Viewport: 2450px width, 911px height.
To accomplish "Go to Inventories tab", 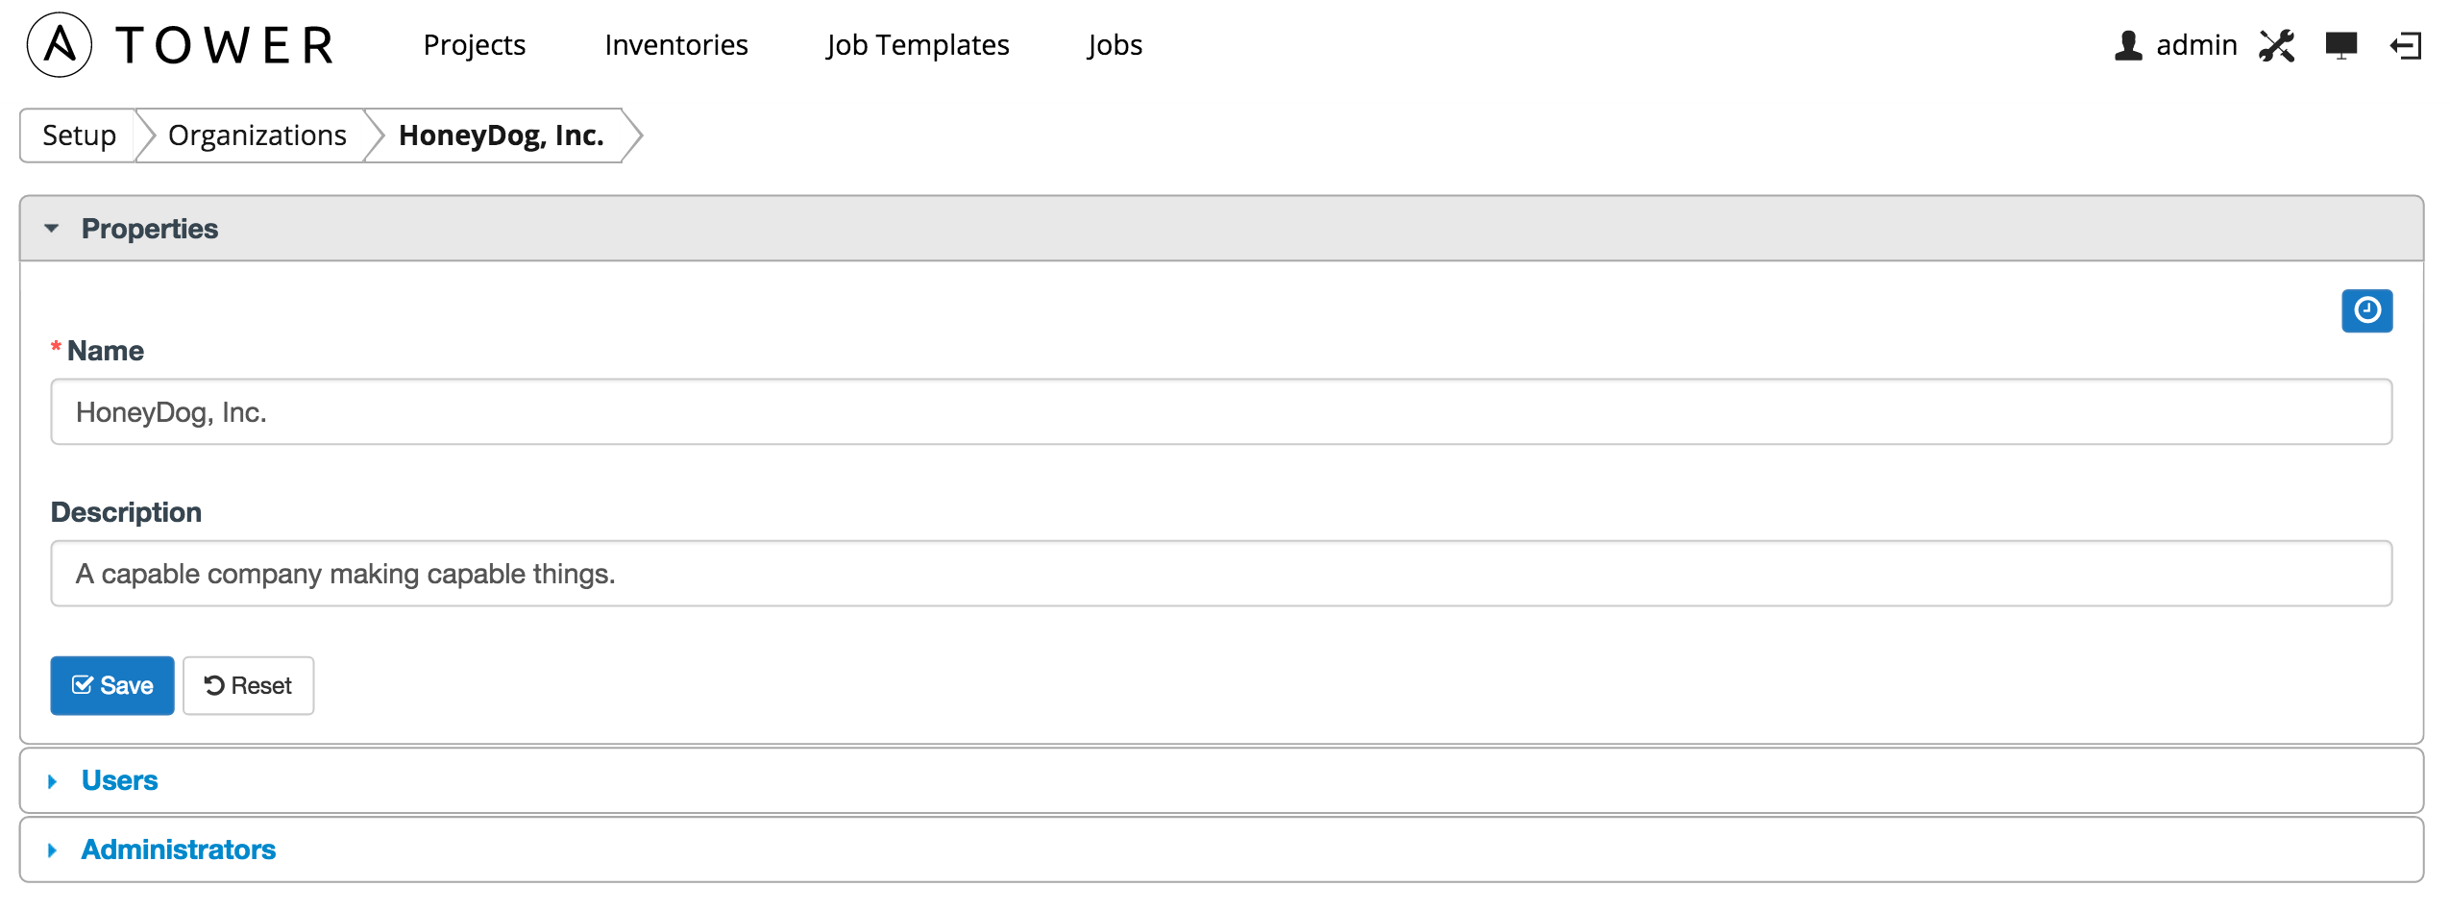I will [x=676, y=45].
